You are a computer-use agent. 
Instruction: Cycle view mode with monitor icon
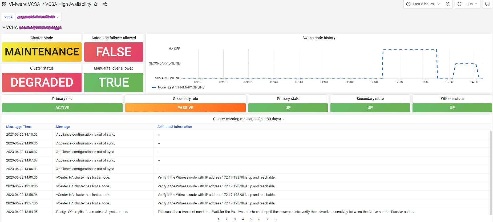click(x=487, y=4)
